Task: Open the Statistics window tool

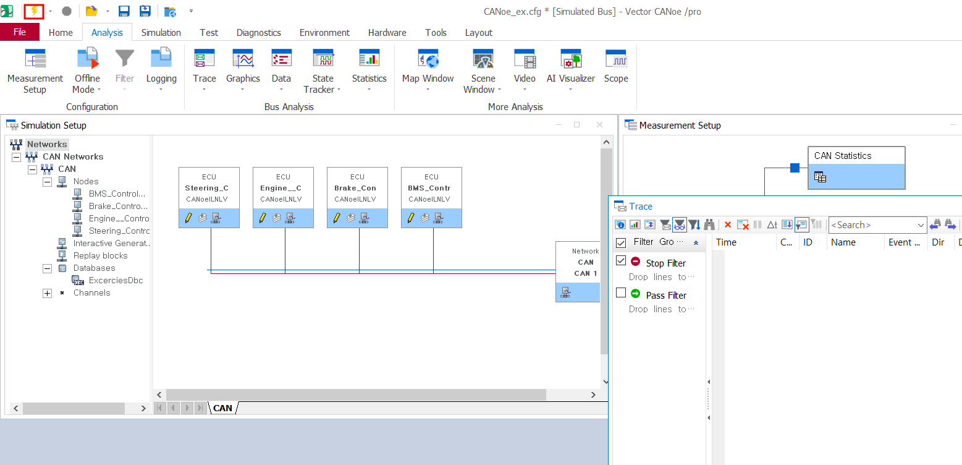Action: [369, 71]
